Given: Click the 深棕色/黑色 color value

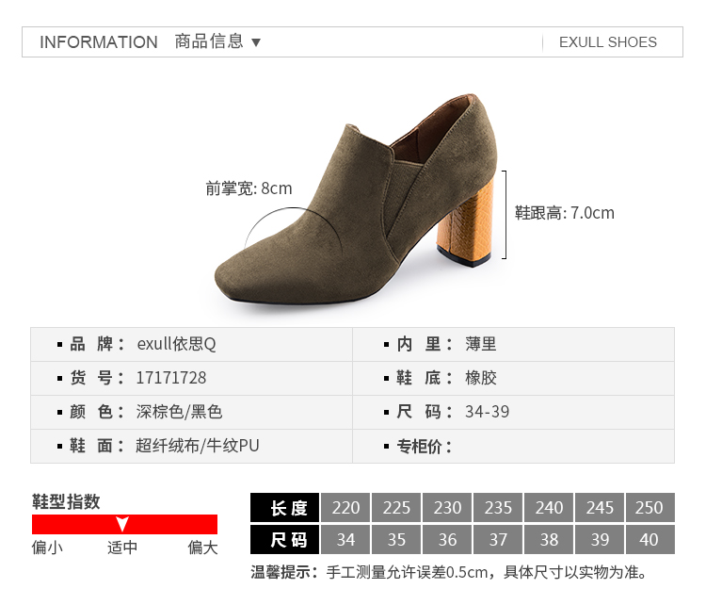Looking at the screenshot, I should (x=179, y=412).
